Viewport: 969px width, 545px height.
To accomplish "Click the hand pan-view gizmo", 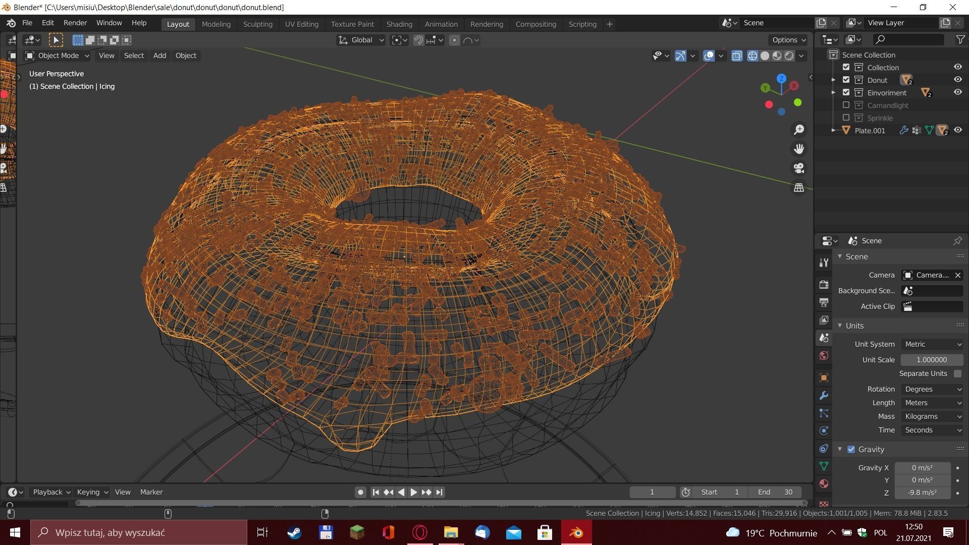I will (799, 149).
